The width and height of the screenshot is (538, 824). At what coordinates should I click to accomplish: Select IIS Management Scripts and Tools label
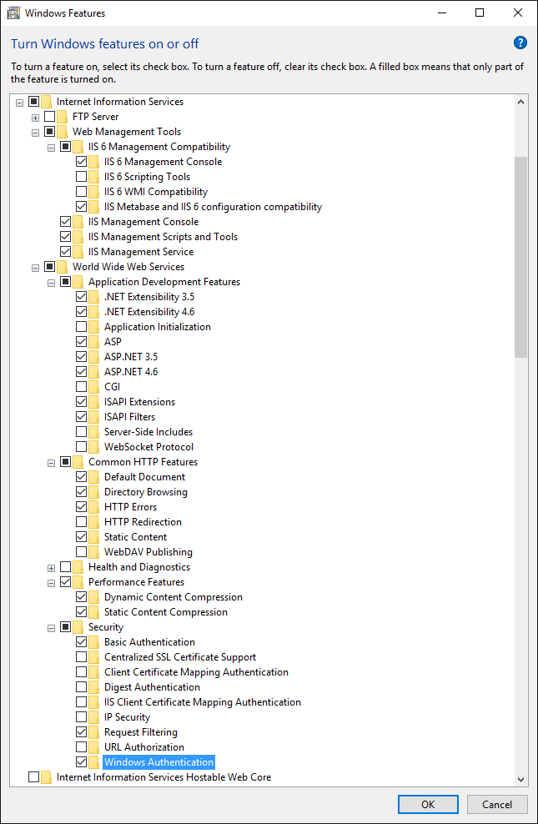(163, 237)
